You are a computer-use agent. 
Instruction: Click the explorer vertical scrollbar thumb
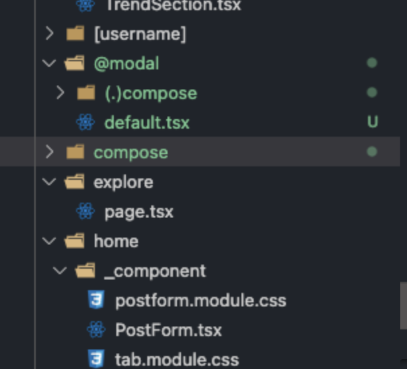coord(404,306)
